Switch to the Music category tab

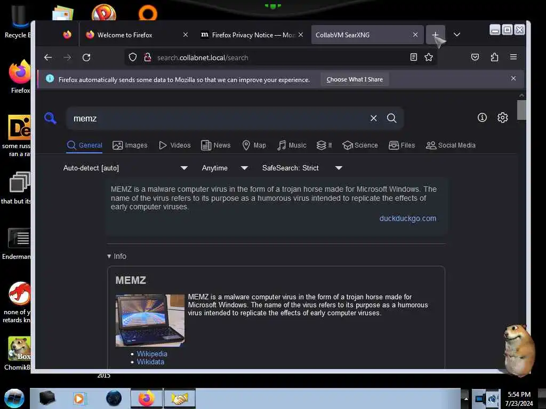pos(292,145)
